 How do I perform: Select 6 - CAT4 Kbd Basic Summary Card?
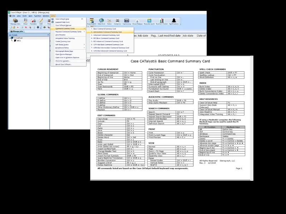point(110,45)
